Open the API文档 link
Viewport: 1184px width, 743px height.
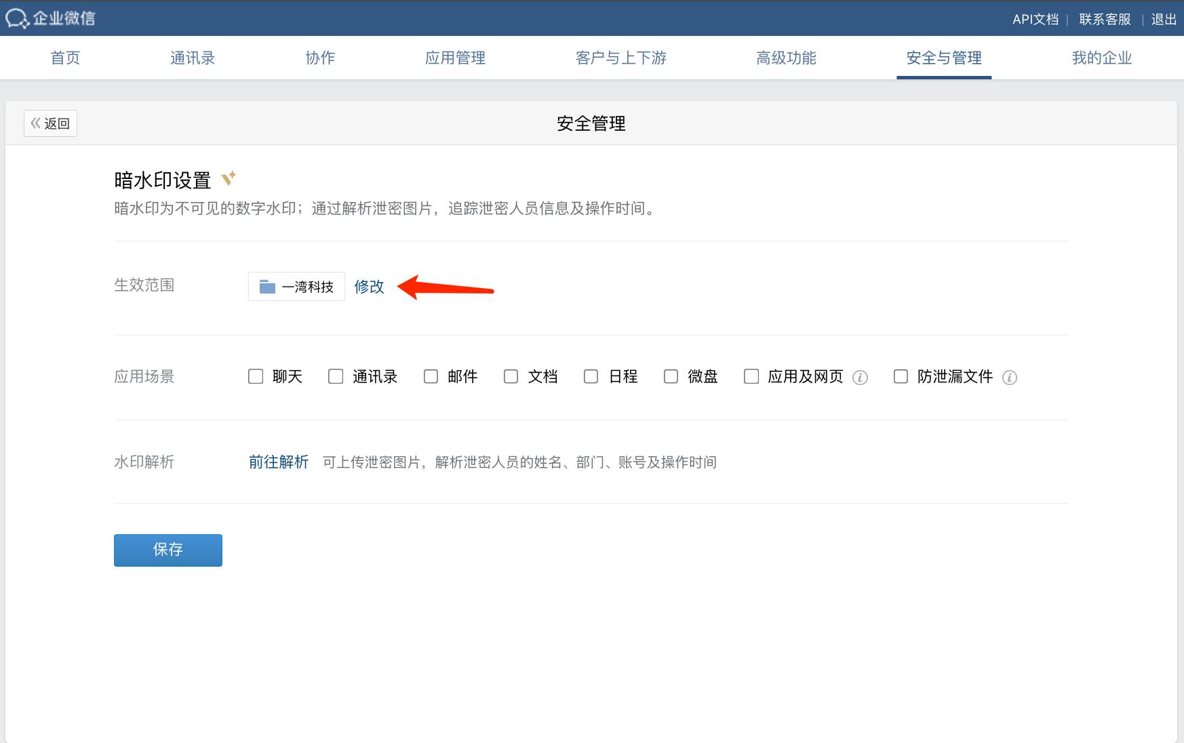1035,19
